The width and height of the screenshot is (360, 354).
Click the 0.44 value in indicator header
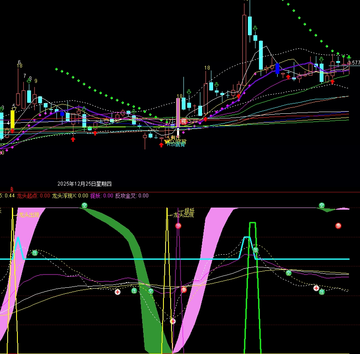point(10,196)
